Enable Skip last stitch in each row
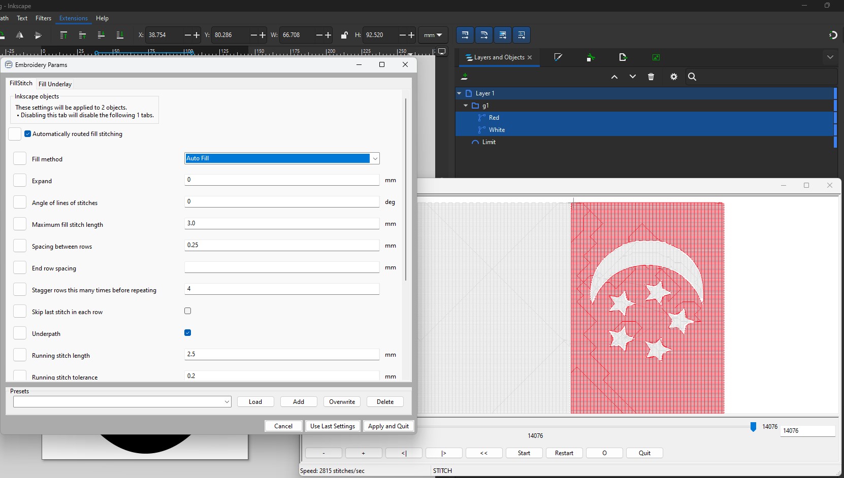The height and width of the screenshot is (478, 844). coord(188,311)
